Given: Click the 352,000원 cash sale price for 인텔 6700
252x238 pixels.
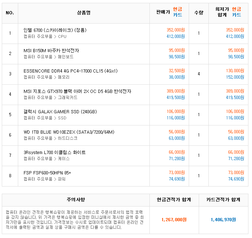Looking at the screenshot, I should 176,30.
